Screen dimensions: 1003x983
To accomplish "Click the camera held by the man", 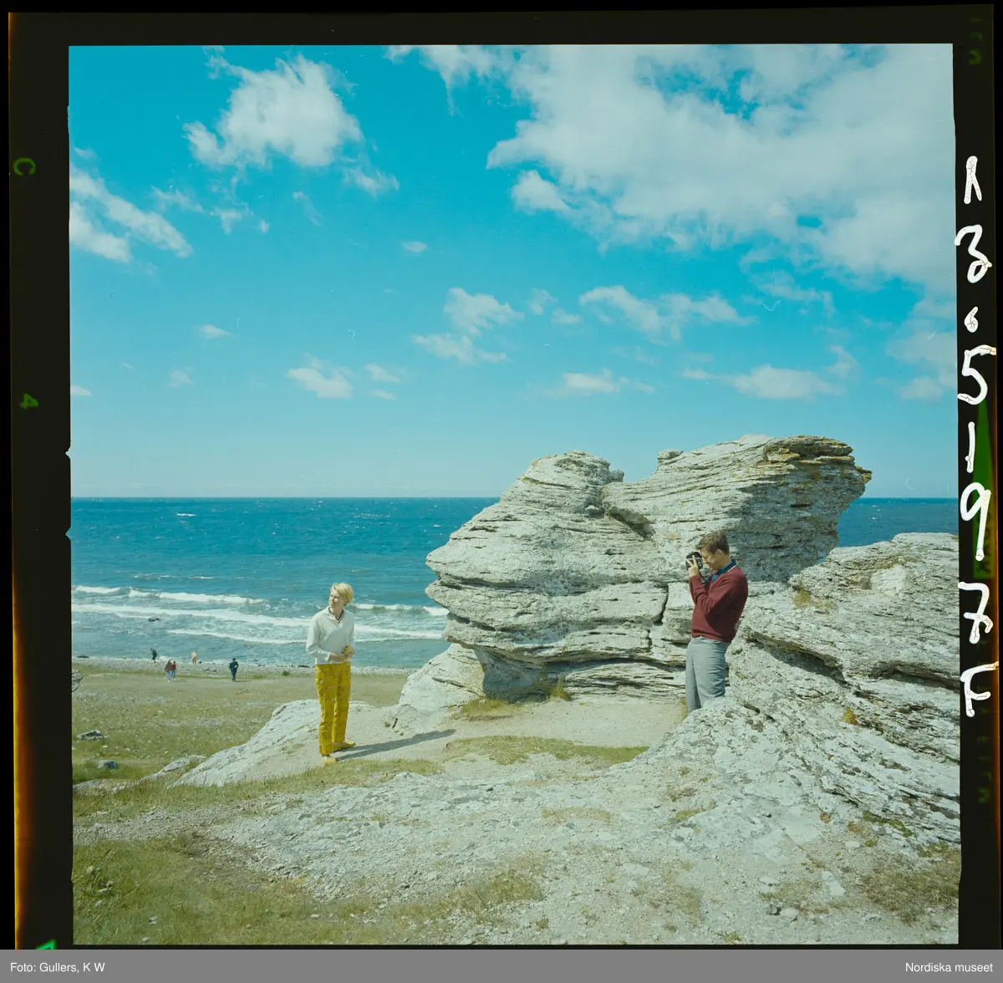I will pos(694,558).
